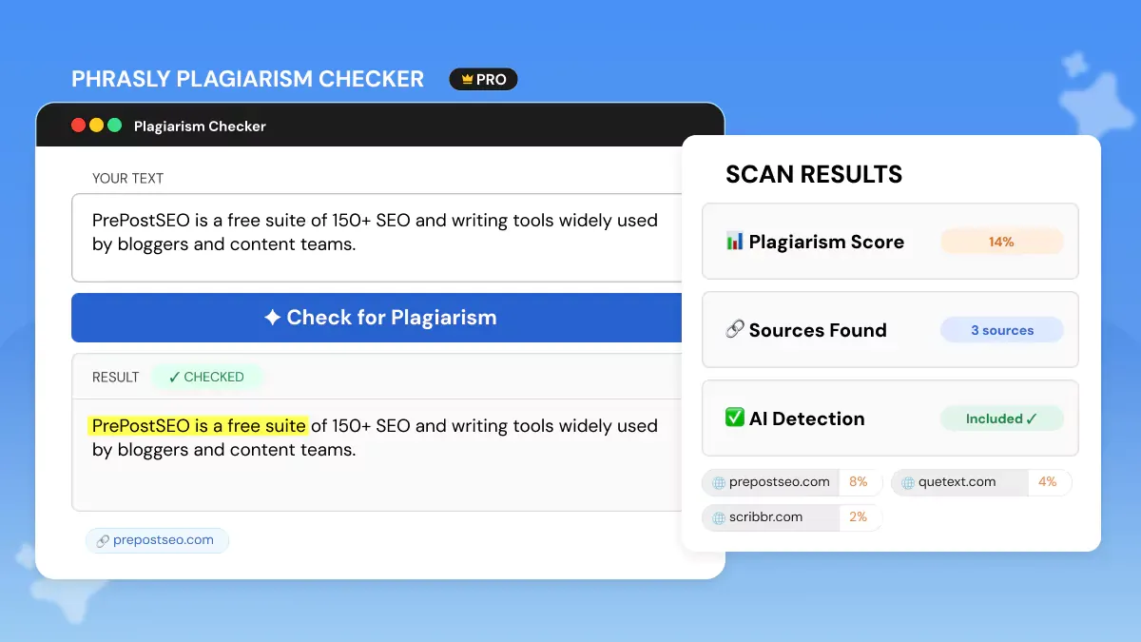Click the RESULT label
Screen dimensions: 1141x642
coord(115,377)
